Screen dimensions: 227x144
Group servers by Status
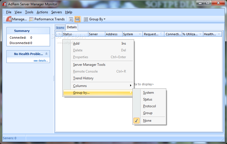coord(149,99)
